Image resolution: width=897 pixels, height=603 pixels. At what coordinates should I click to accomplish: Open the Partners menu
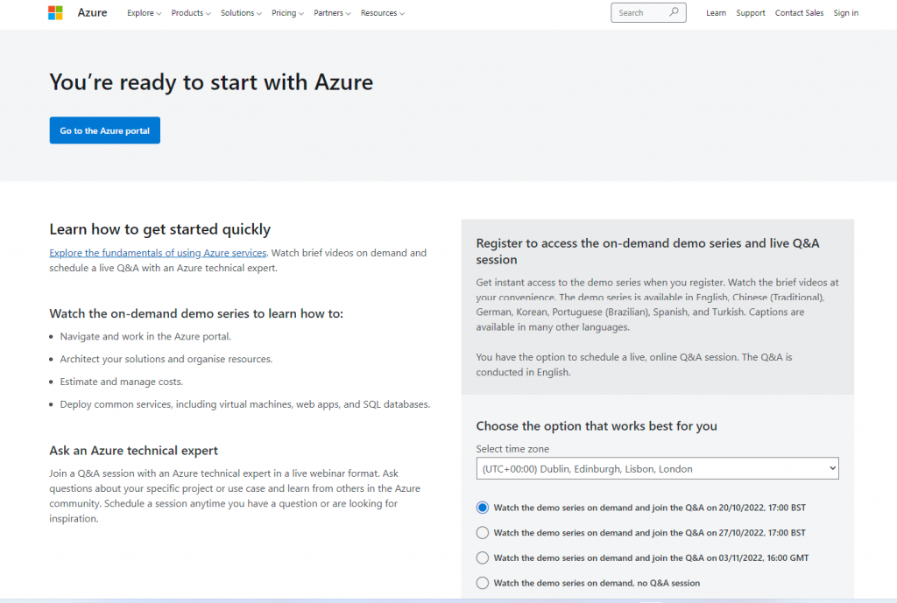click(332, 13)
